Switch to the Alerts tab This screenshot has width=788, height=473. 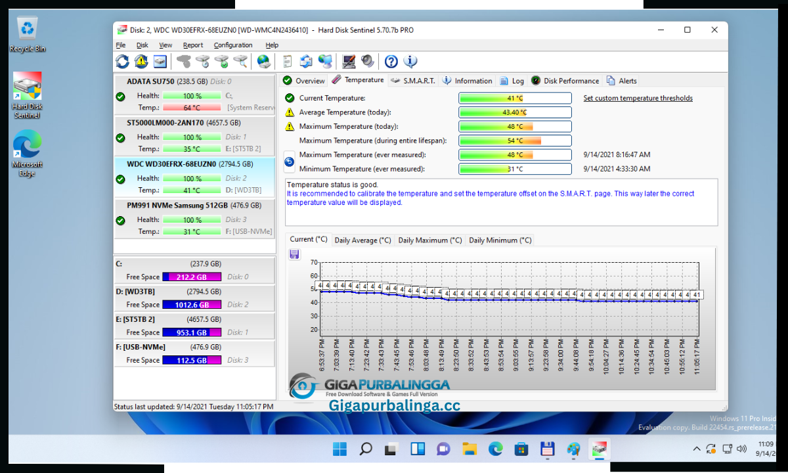click(x=621, y=81)
